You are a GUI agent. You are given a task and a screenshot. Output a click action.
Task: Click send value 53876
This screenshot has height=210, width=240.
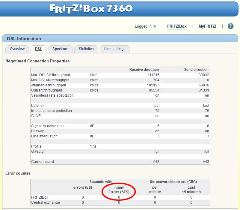coord(204,85)
